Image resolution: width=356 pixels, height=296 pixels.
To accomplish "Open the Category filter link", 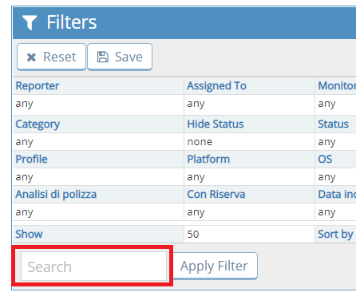I will click(x=38, y=124).
